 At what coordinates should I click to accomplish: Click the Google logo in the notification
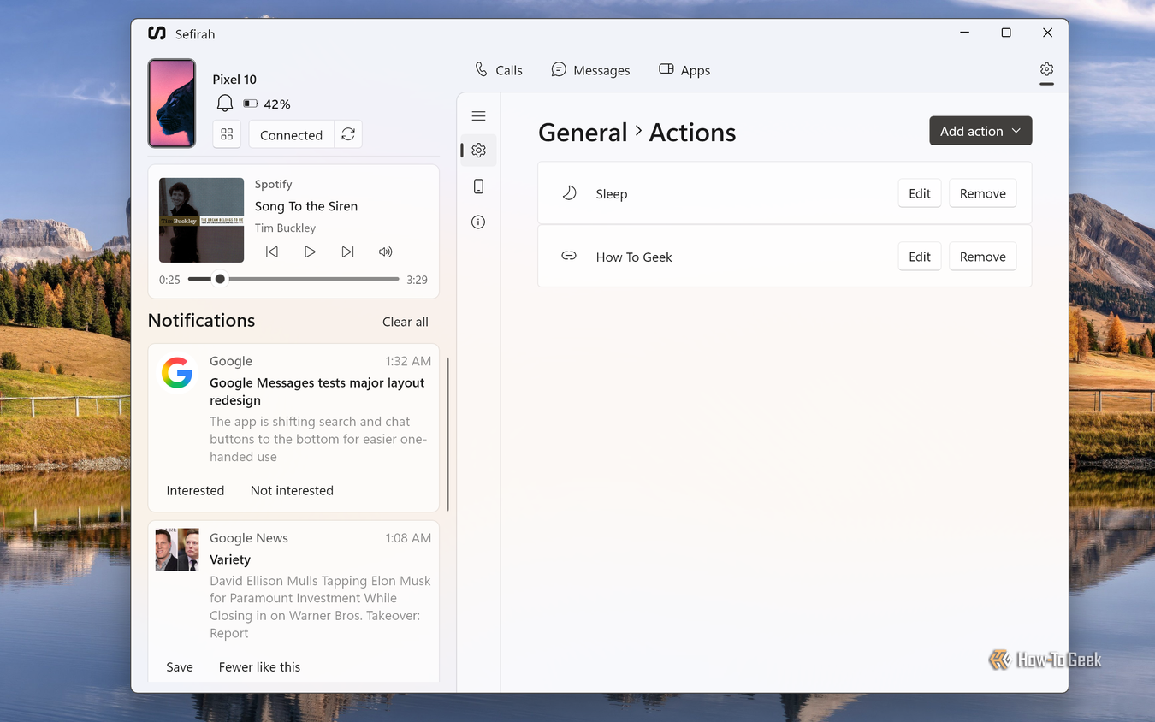click(x=177, y=373)
